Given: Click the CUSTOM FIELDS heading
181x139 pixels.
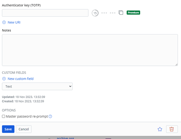Looking at the screenshot, I should [x=14, y=73].
